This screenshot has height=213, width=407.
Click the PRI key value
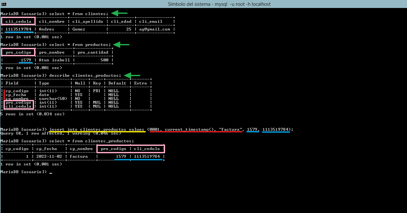(x=97, y=91)
